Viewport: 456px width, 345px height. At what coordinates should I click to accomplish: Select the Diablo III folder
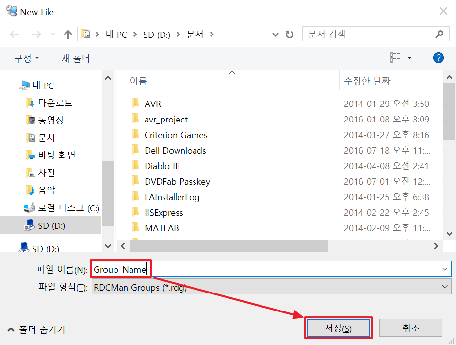(162, 166)
